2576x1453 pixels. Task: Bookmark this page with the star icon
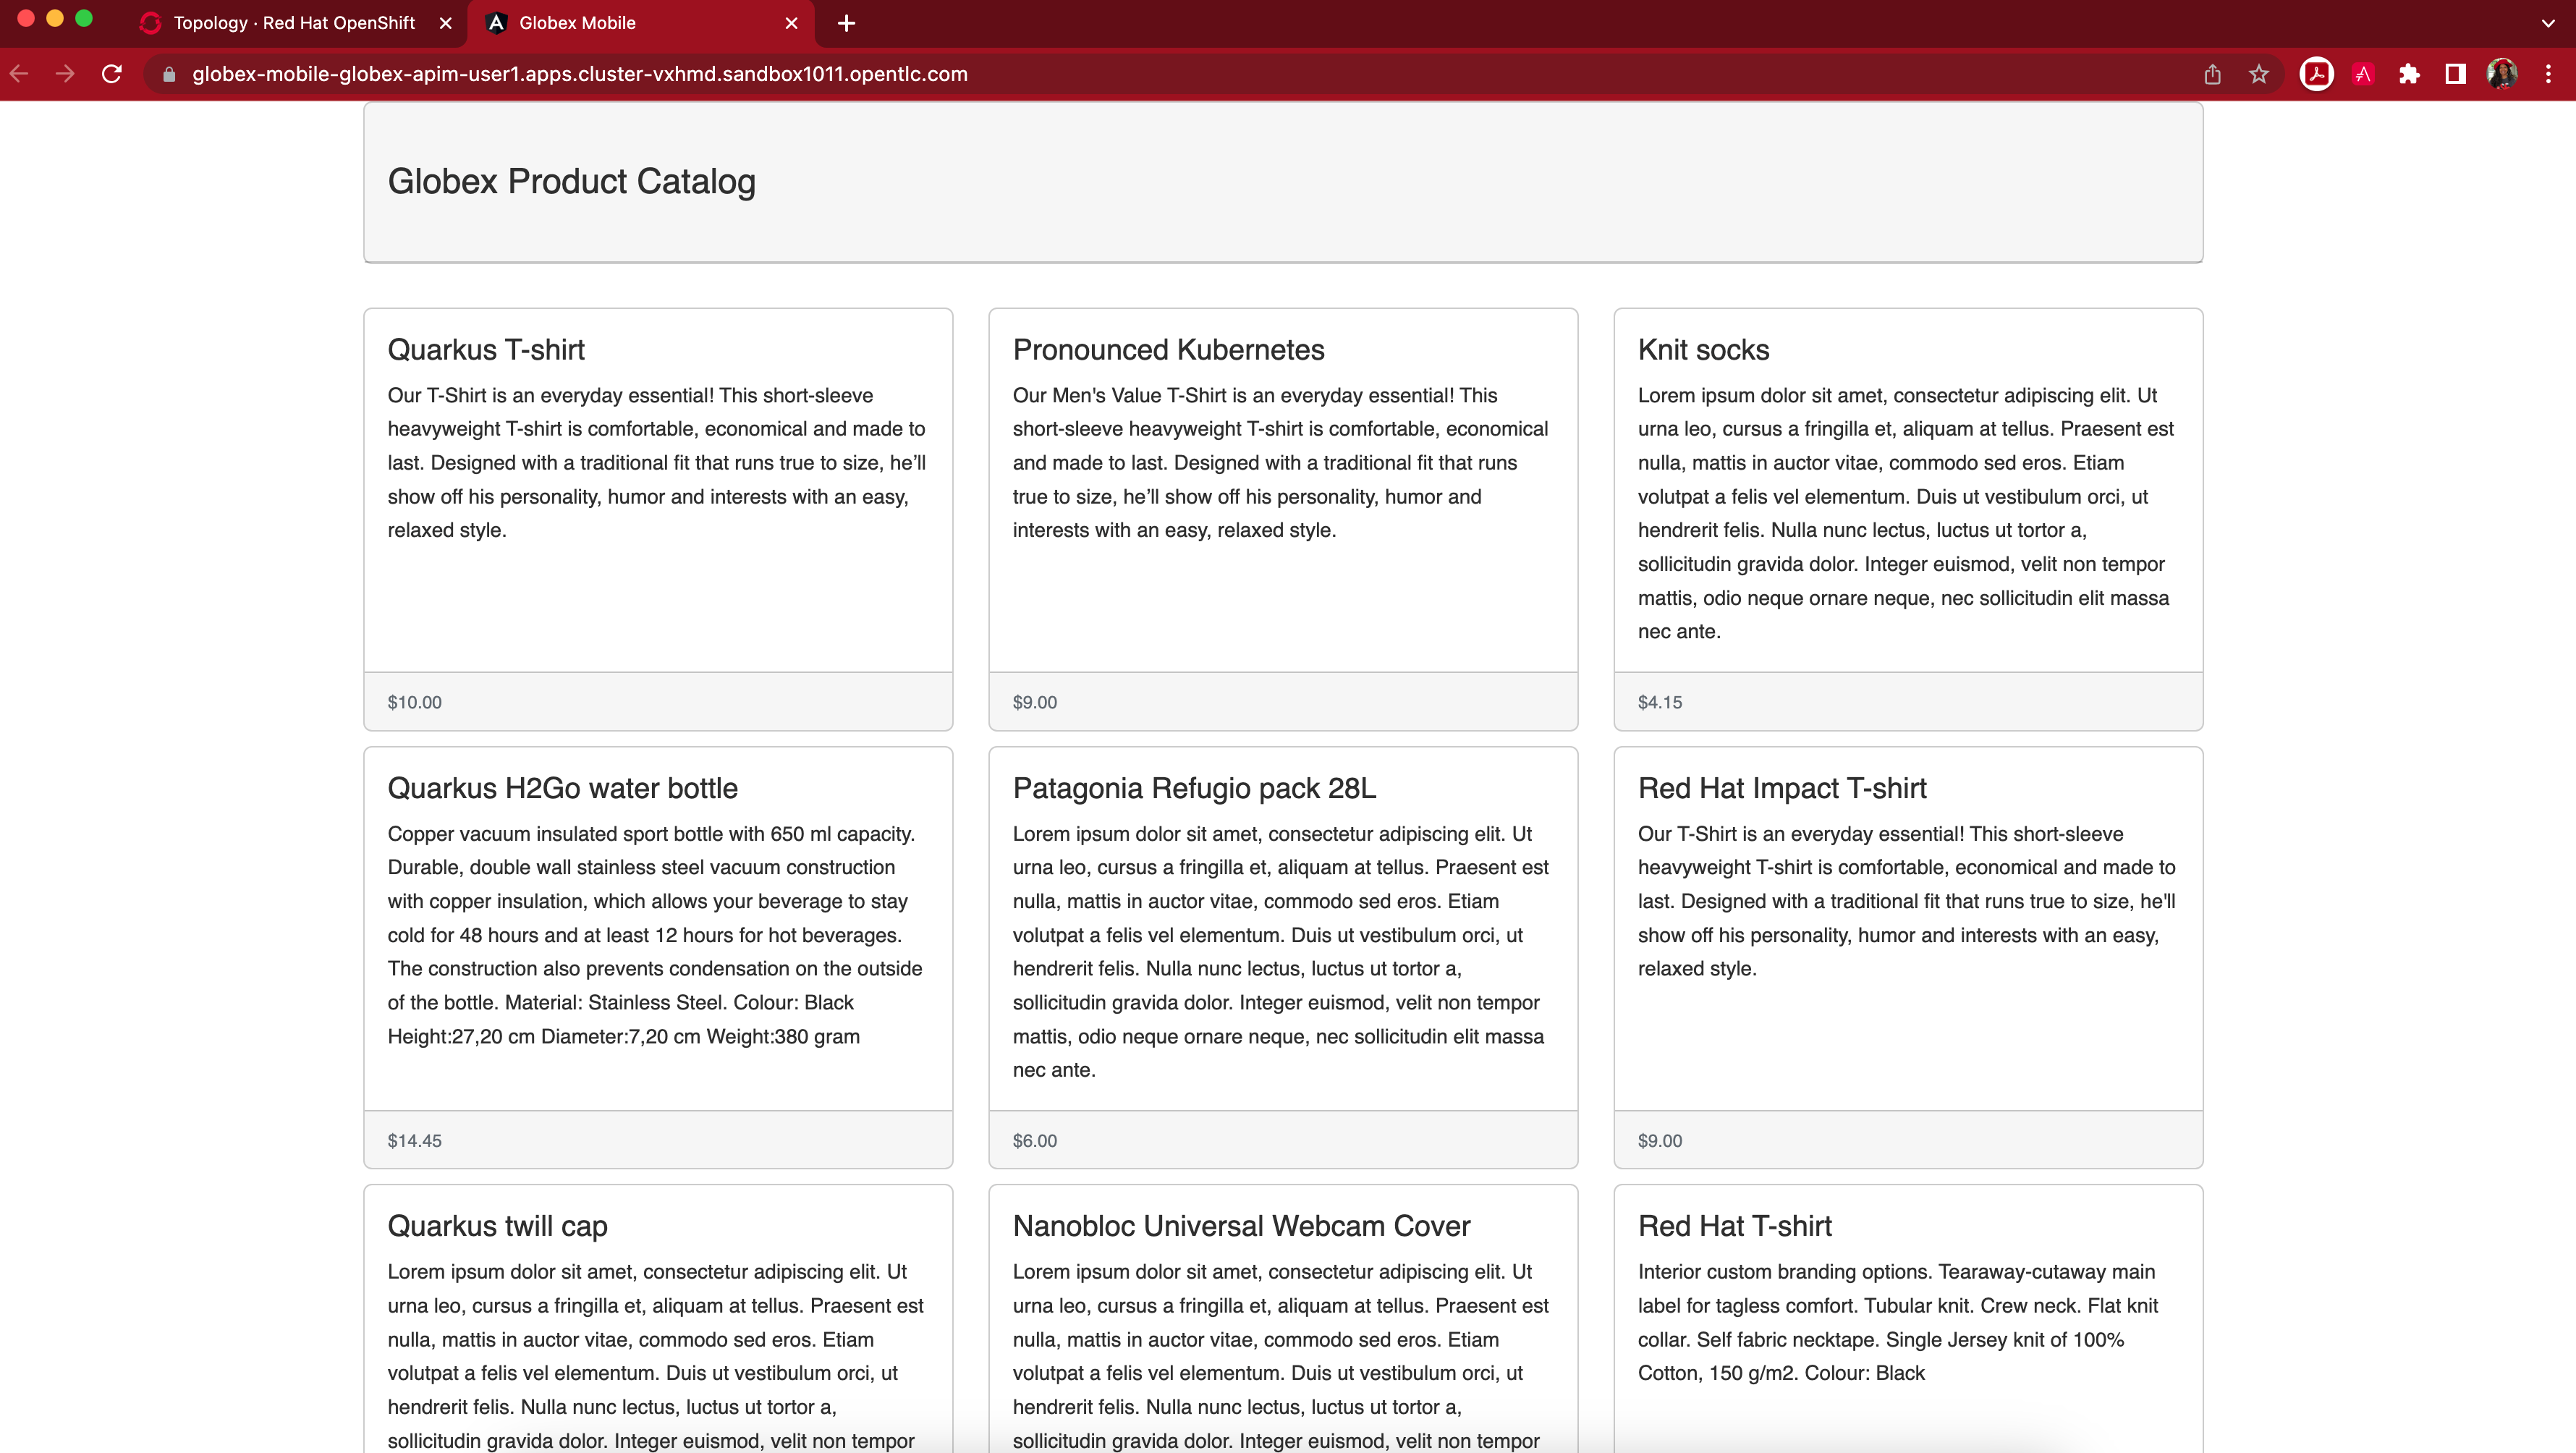pyautogui.click(x=2259, y=74)
